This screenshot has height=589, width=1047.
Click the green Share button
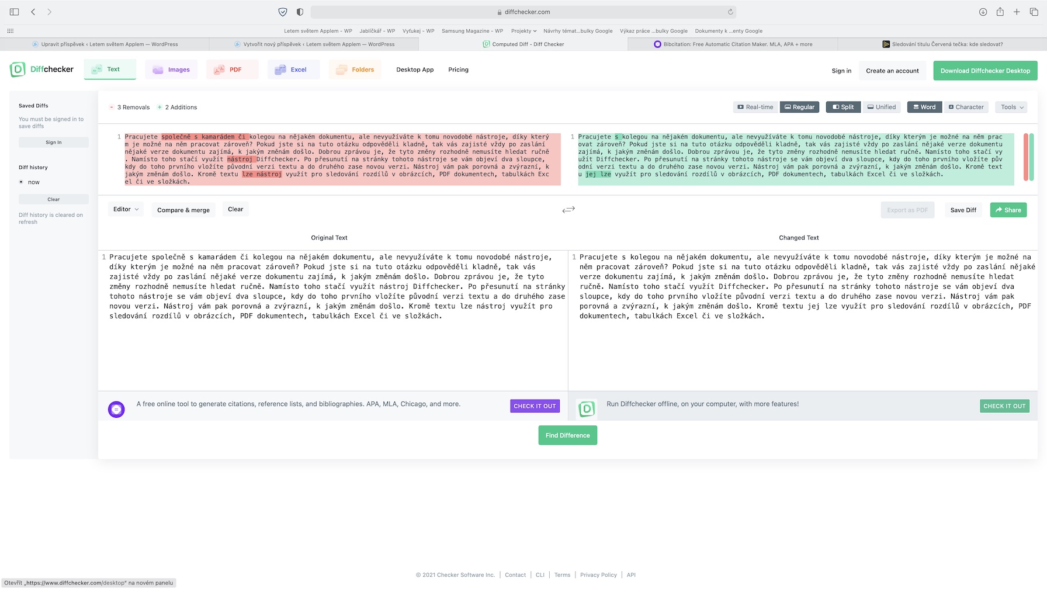1008,210
